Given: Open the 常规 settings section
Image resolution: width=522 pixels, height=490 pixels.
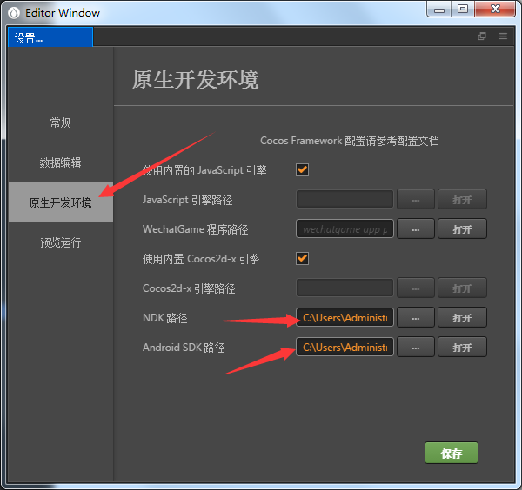Looking at the screenshot, I should coord(60,122).
